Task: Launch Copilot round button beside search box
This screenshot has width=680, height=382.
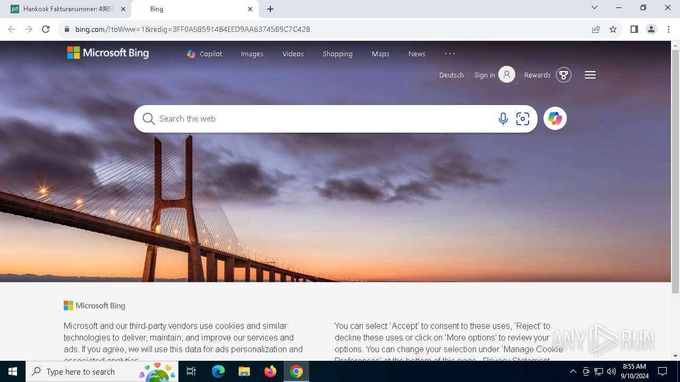Action: tap(555, 118)
